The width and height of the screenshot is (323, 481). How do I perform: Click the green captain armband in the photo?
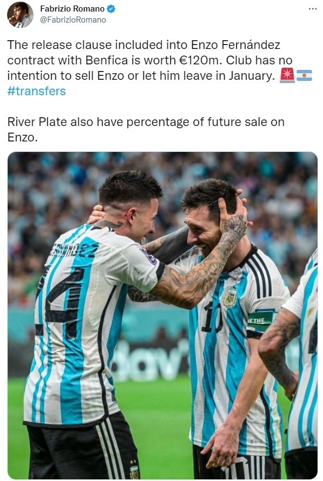pyautogui.click(x=260, y=321)
